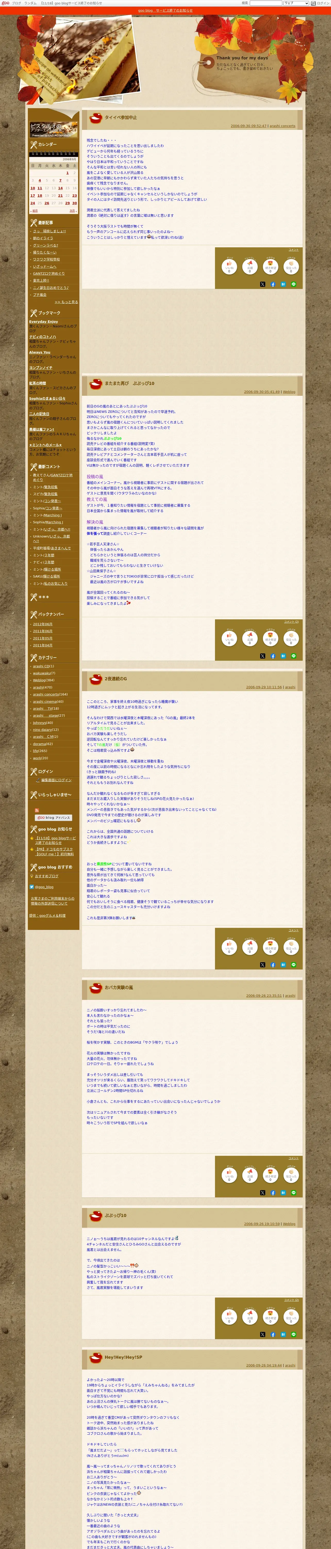Share またまた再び ぷぷっぴ10 post on Facebook

[x=273, y=656]
